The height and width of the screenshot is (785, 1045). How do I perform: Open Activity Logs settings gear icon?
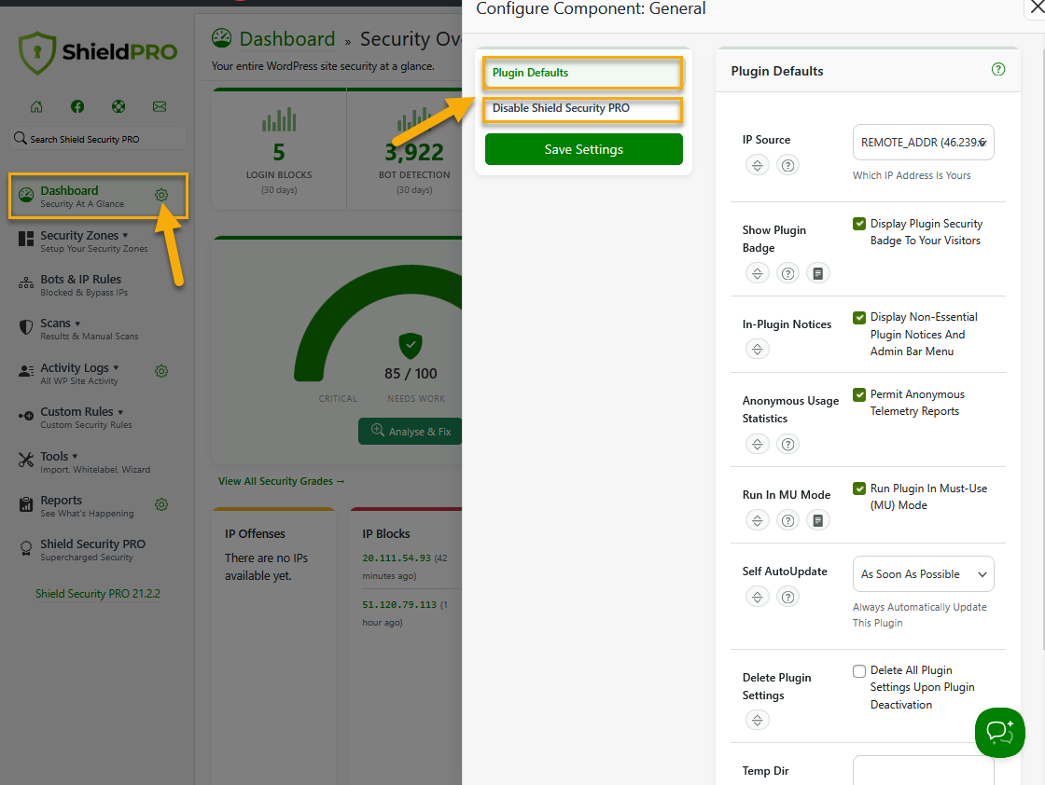(x=161, y=372)
